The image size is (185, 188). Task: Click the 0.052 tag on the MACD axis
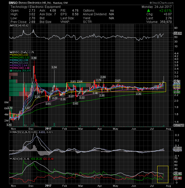coord(178,148)
